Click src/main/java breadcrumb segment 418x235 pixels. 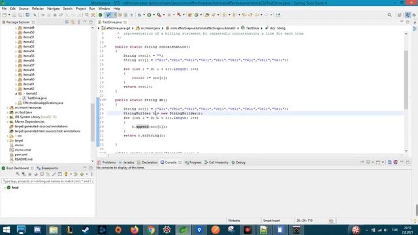tap(148, 28)
